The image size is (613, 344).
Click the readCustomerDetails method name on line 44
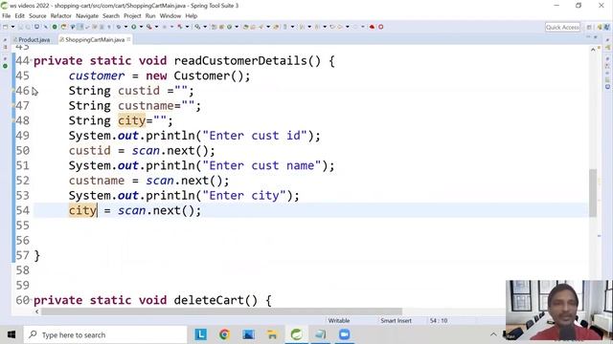(x=241, y=61)
